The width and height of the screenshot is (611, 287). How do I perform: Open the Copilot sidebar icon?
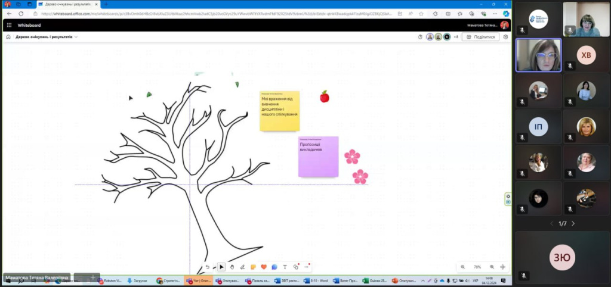(x=506, y=13)
